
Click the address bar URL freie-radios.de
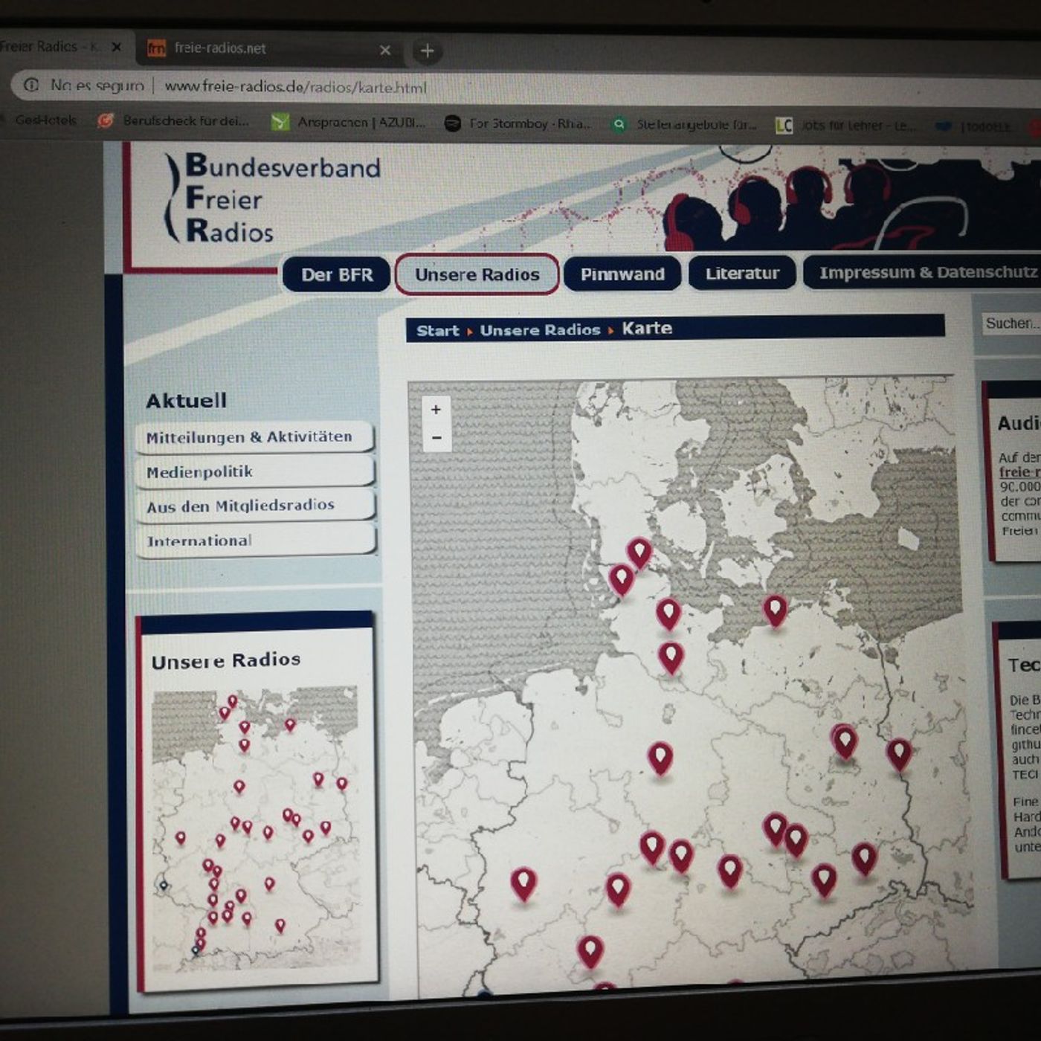click(295, 87)
